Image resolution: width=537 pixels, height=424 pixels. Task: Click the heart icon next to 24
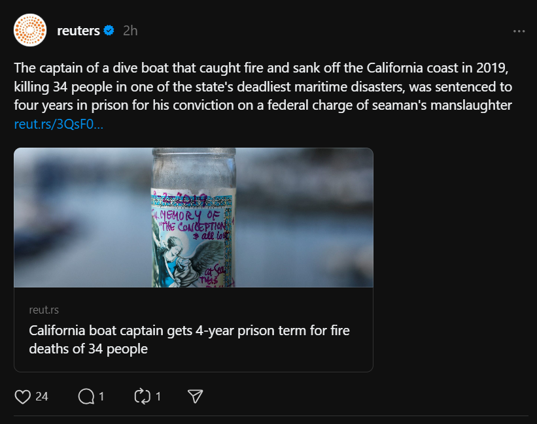[x=24, y=395]
